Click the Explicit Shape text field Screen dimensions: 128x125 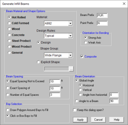(56, 69)
